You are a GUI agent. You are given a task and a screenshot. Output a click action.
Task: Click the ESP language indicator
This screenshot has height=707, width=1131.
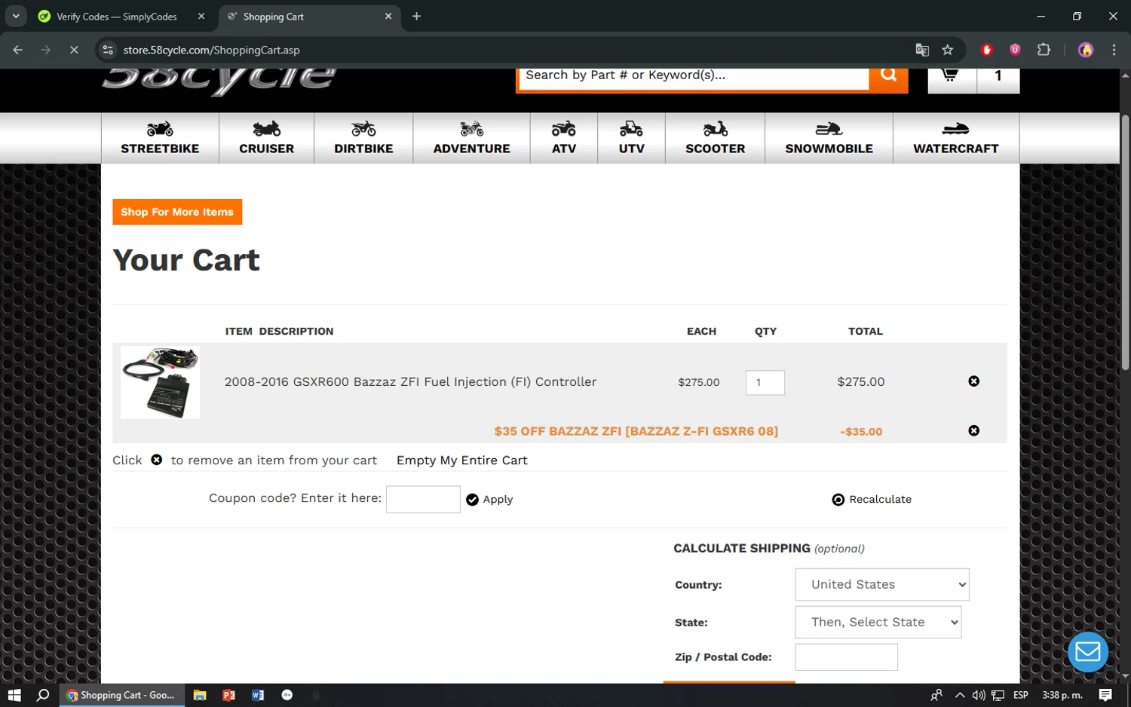pyautogui.click(x=1021, y=695)
